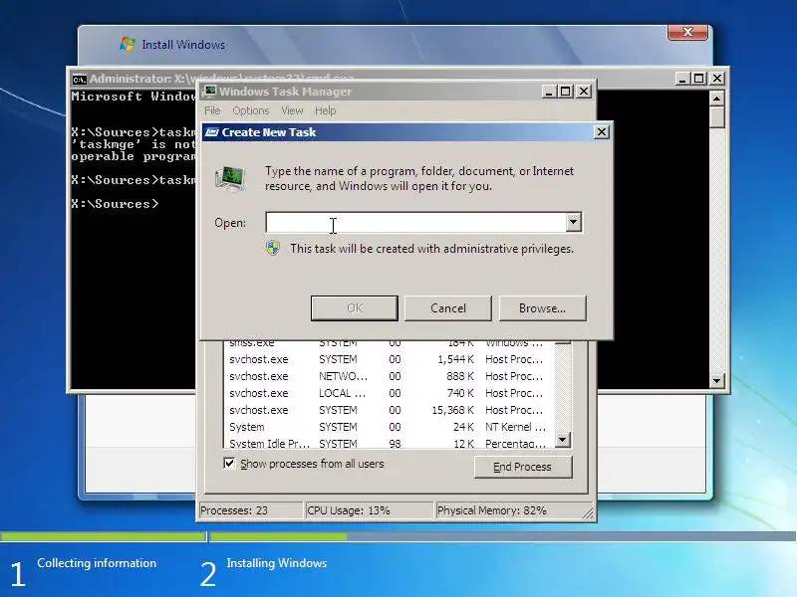
Task: Minimize the Administrator cmd window
Action: [x=682, y=79]
